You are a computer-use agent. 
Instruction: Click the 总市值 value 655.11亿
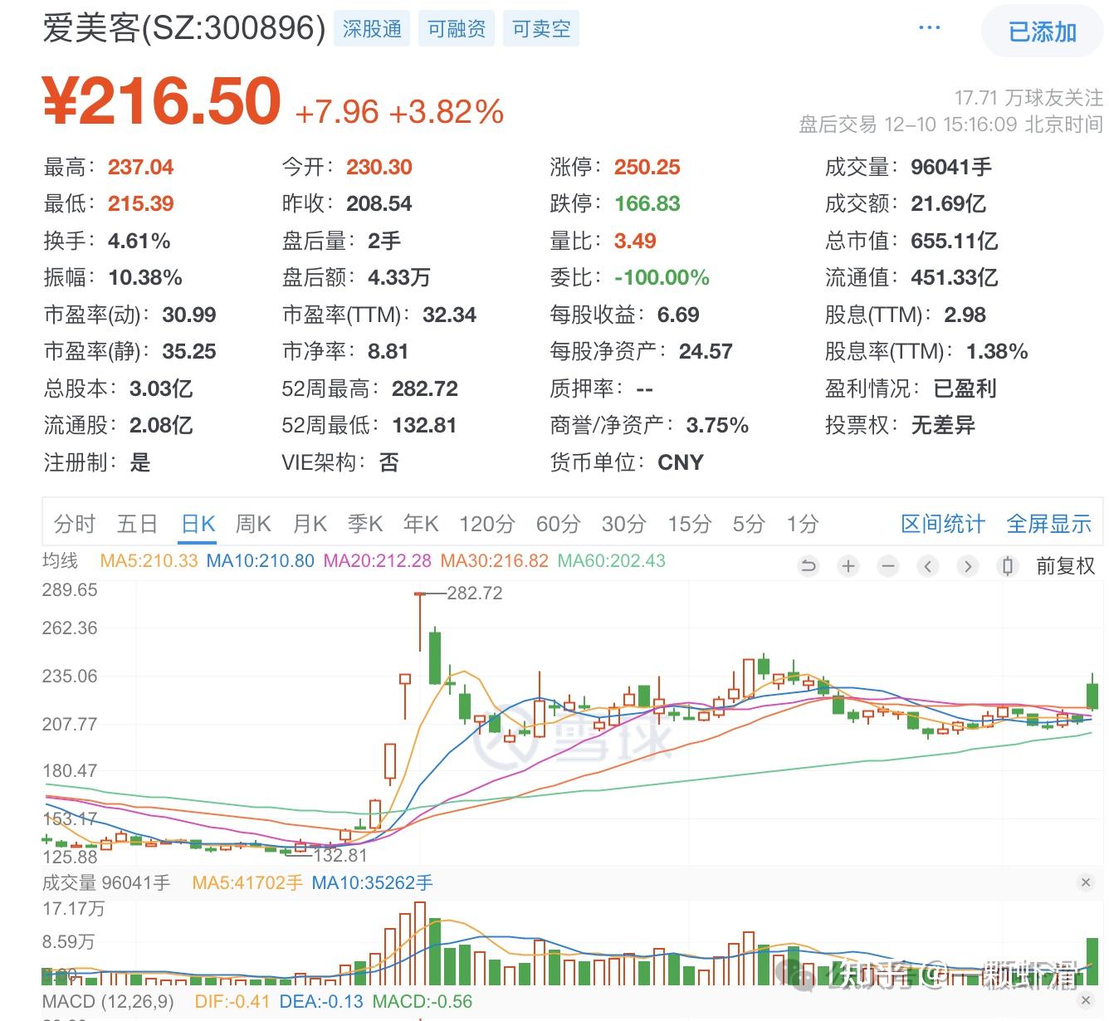954,241
